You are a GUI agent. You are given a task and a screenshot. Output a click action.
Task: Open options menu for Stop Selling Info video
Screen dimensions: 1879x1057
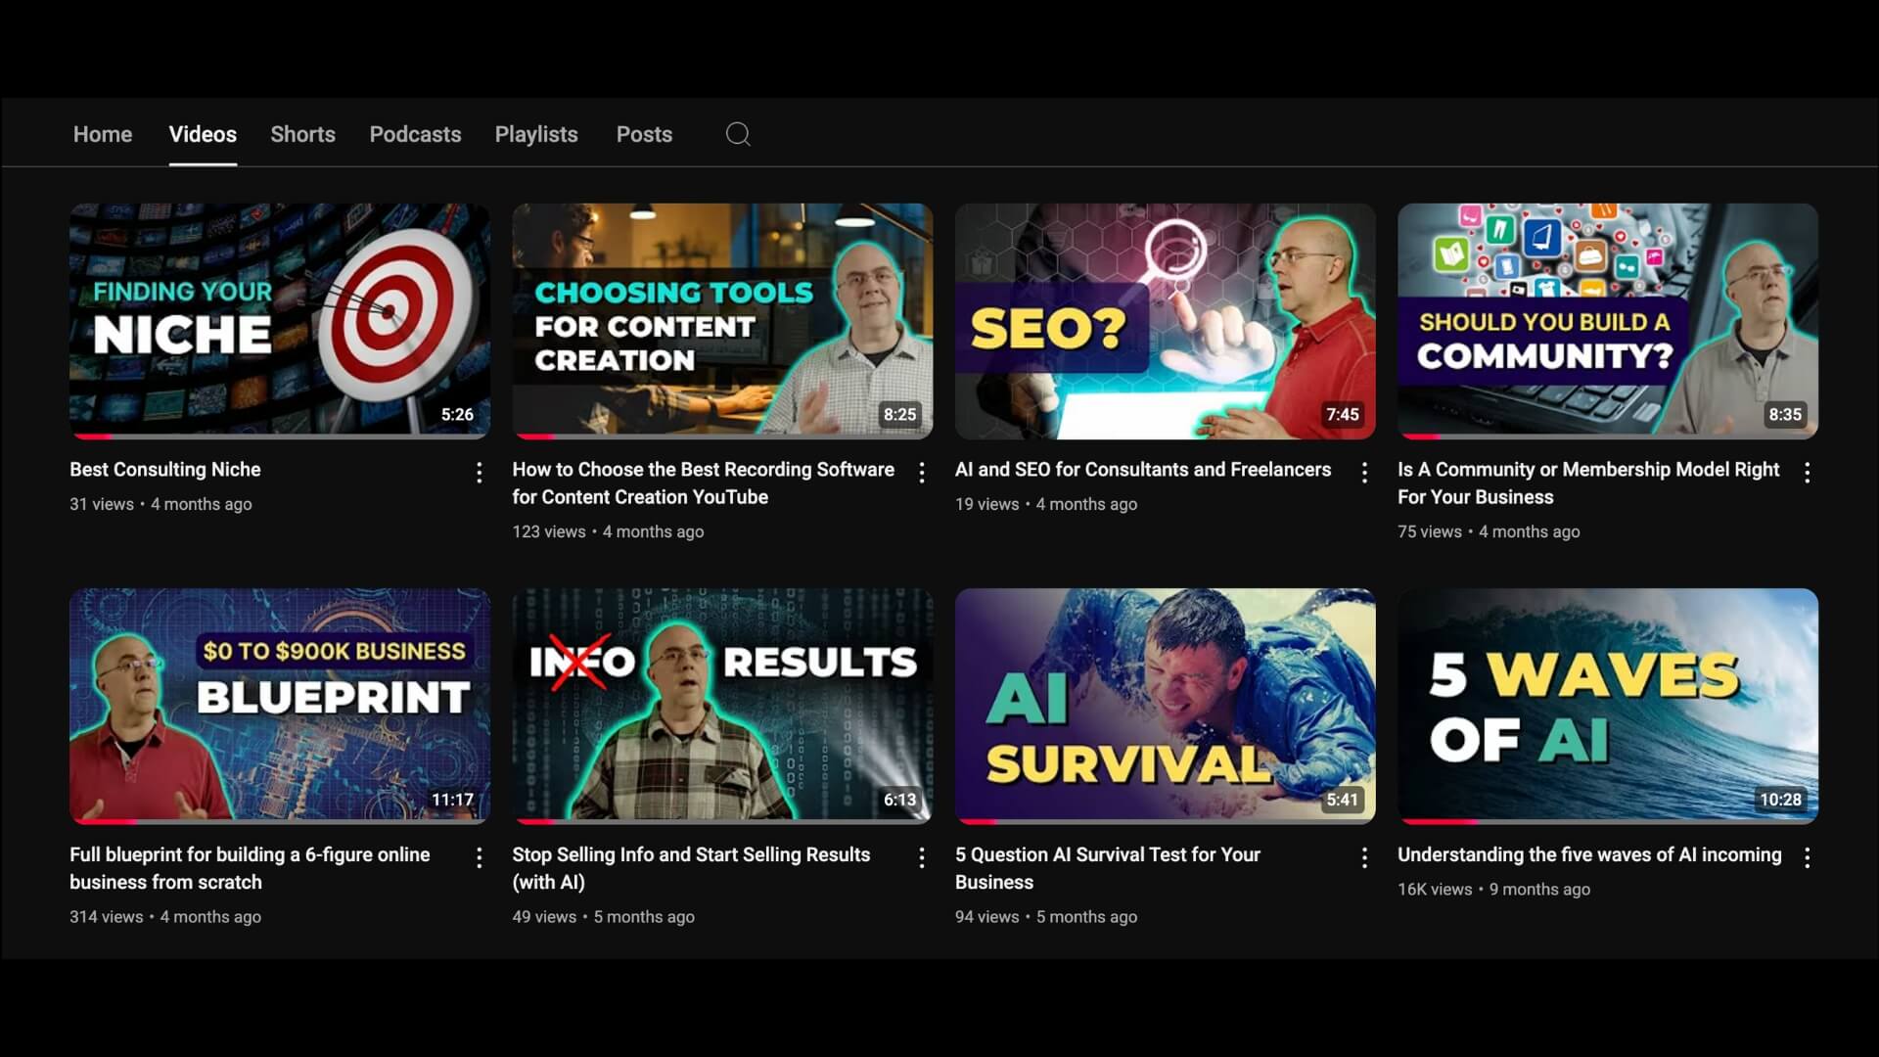(x=921, y=858)
